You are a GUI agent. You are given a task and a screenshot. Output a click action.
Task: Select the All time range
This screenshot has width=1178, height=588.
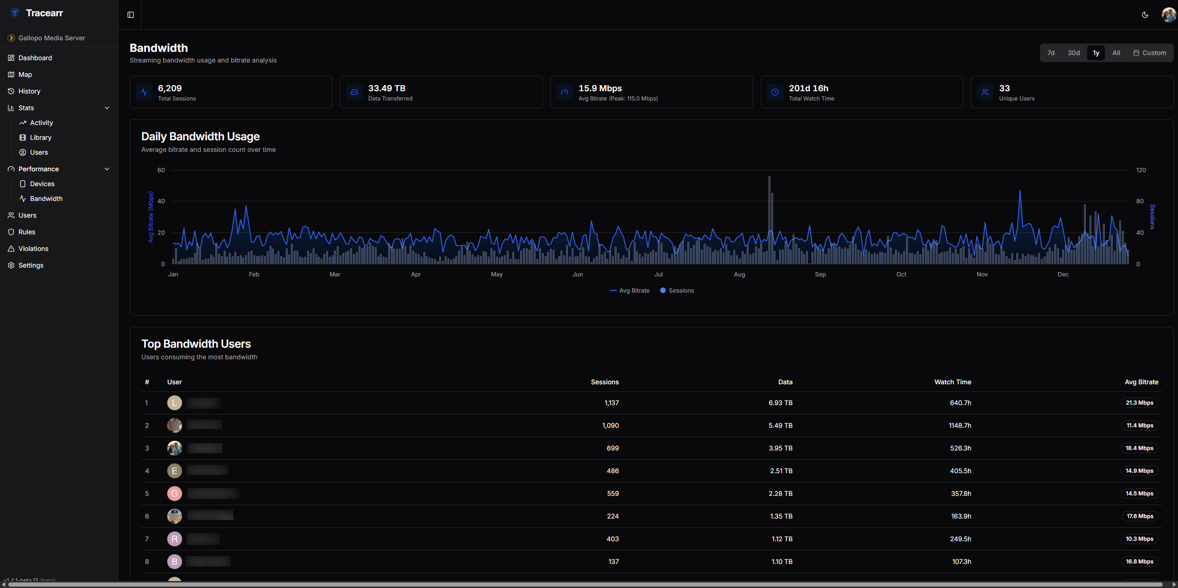[x=1116, y=53]
